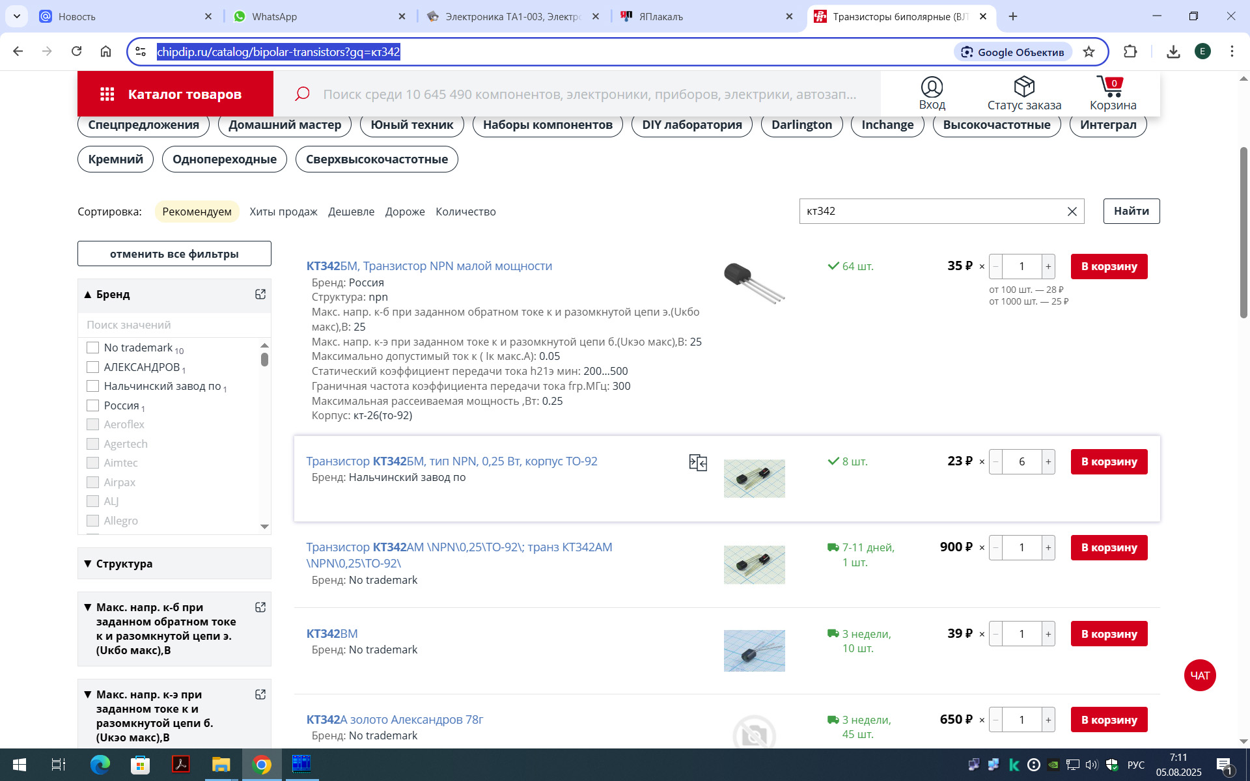
Task: Open Статус заказа box icon
Action: [1024, 87]
